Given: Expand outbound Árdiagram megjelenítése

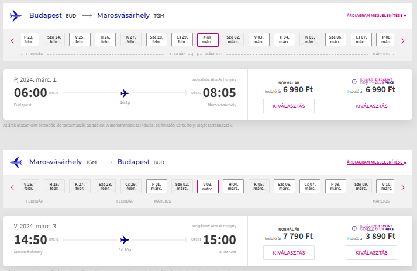Looking at the screenshot, I should [x=376, y=16].
